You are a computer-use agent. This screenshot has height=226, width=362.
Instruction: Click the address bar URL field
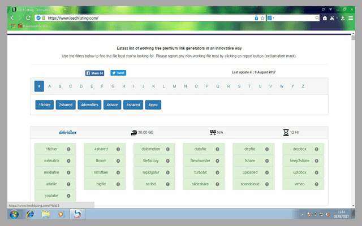coord(150,18)
